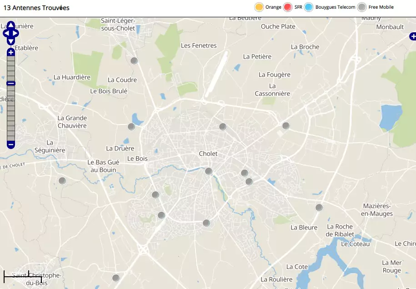Screen dimensions: 416x289
Task: Click the La Roche de Ribalet label
Action: 340,230
